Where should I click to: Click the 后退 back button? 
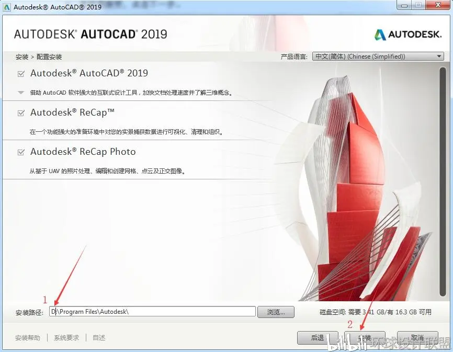point(318,337)
